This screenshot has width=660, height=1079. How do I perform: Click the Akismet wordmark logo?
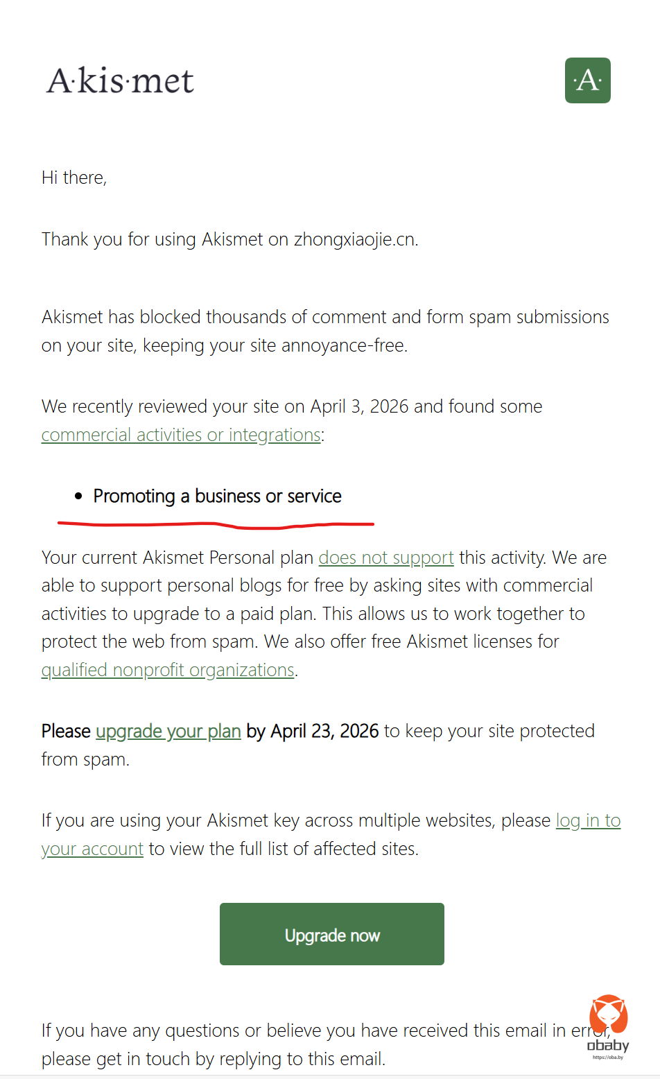click(120, 81)
